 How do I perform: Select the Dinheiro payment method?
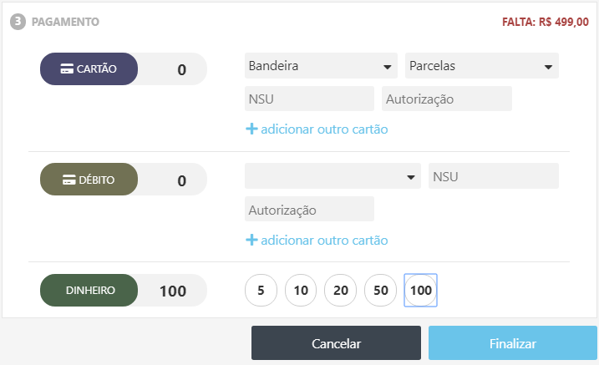[89, 291]
